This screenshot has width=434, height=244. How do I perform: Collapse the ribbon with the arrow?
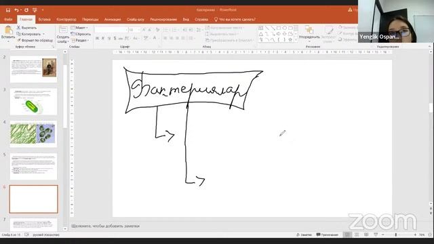point(430,47)
